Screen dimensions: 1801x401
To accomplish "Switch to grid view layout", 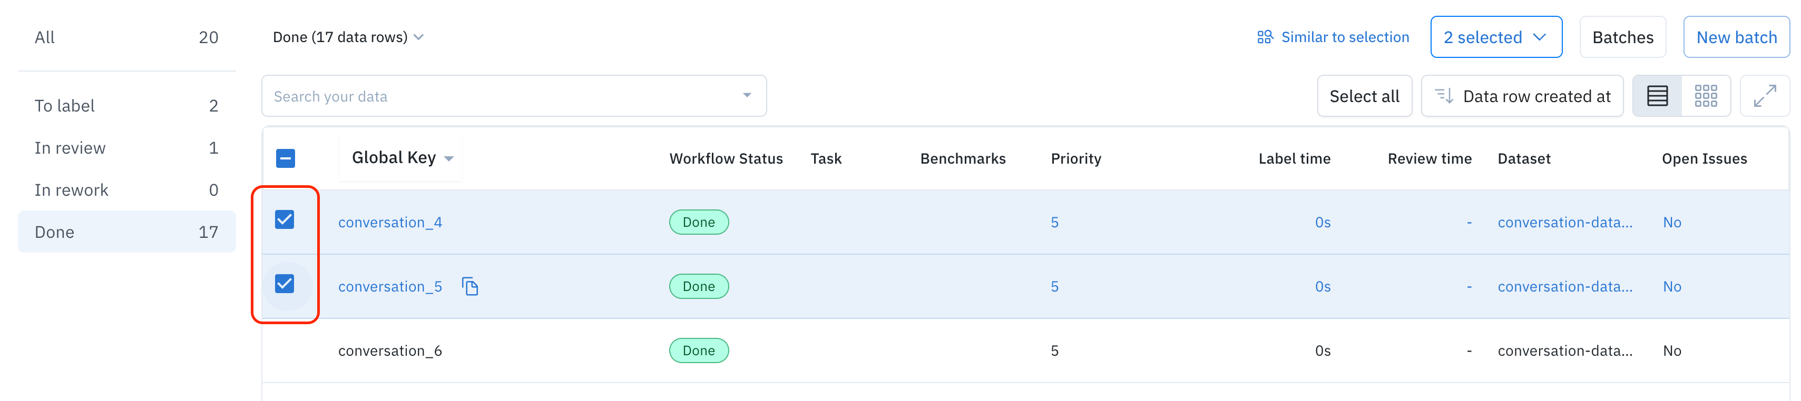I will (x=1705, y=96).
